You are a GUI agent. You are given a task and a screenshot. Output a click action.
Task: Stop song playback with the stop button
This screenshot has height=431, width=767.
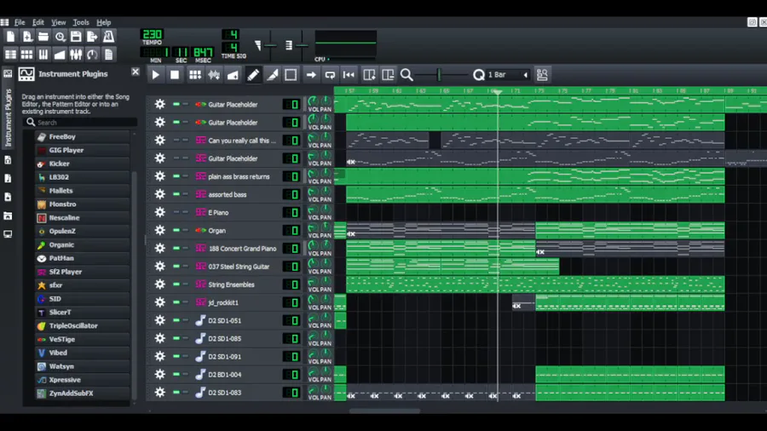tap(175, 75)
